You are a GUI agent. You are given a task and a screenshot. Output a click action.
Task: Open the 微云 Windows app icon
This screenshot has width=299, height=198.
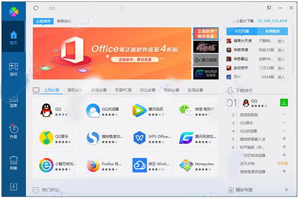(x=140, y=165)
